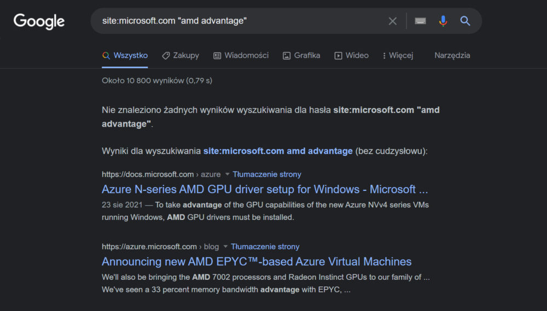547x311 pixels.
Task: Click the docs.microsoft.com › azure URL text
Action: click(161, 174)
